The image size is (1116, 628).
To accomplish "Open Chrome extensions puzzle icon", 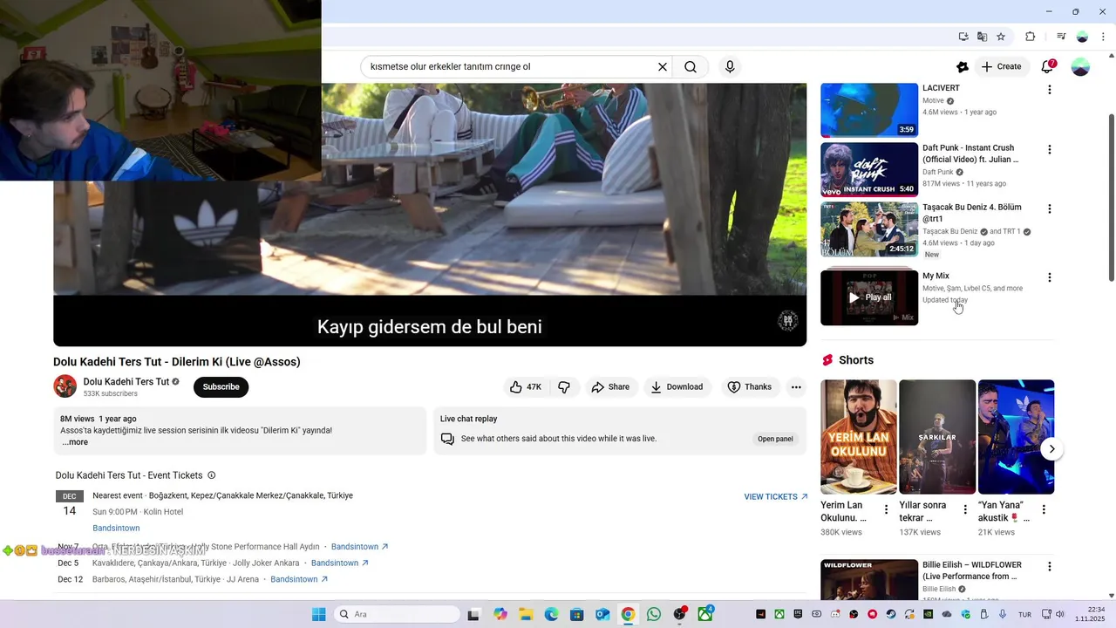I will 1031,37.
